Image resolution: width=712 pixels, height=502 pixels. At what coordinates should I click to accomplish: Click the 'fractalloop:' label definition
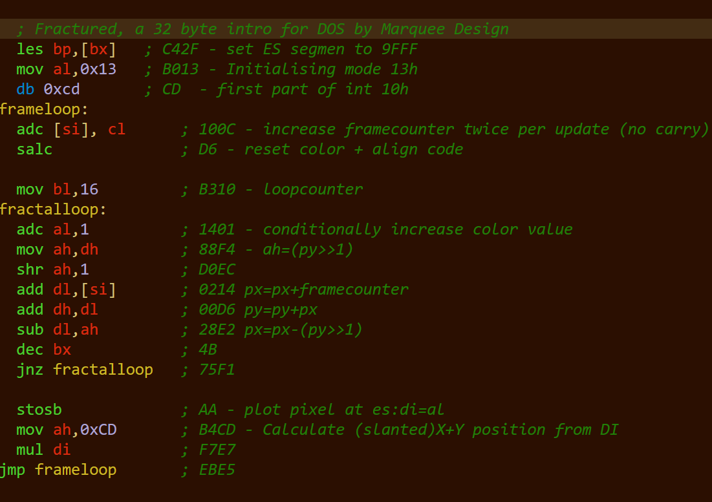(x=53, y=209)
